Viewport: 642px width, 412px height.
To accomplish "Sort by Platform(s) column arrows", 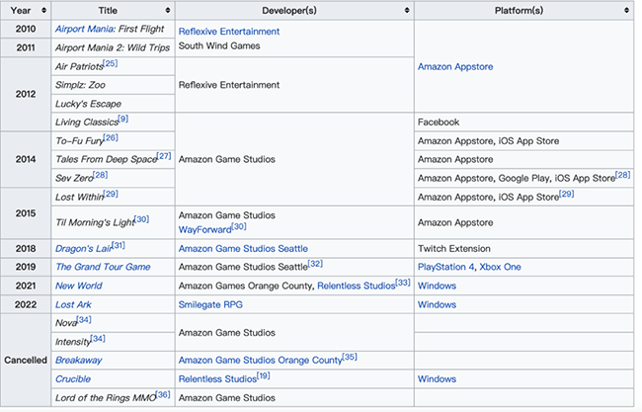I will pyautogui.click(x=627, y=10).
